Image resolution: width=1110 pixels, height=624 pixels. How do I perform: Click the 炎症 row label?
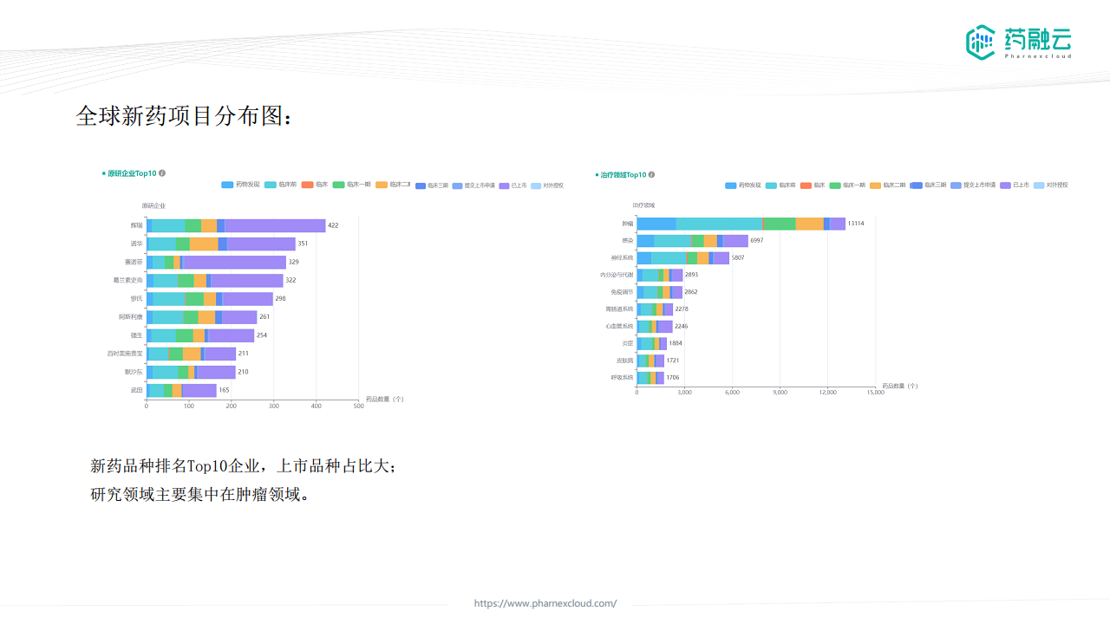click(627, 343)
